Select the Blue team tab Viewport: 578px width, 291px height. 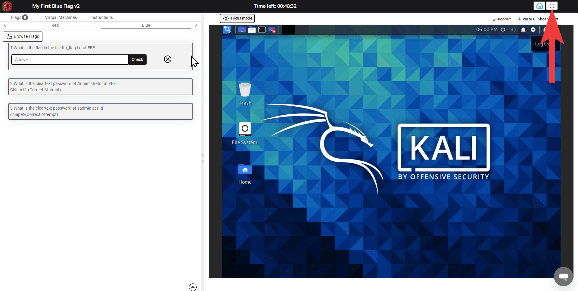pos(146,25)
